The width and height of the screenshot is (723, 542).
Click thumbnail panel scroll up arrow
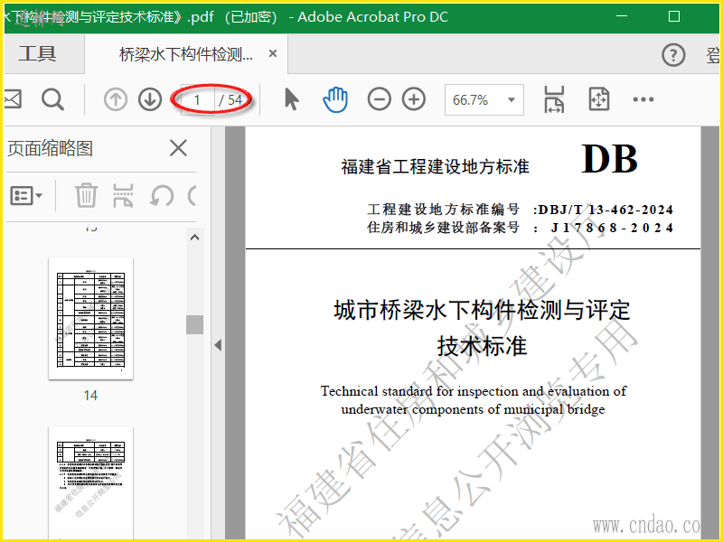pyautogui.click(x=194, y=238)
